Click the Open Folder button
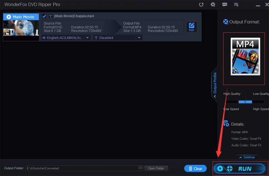This screenshot has width=269, height=176. point(156,168)
